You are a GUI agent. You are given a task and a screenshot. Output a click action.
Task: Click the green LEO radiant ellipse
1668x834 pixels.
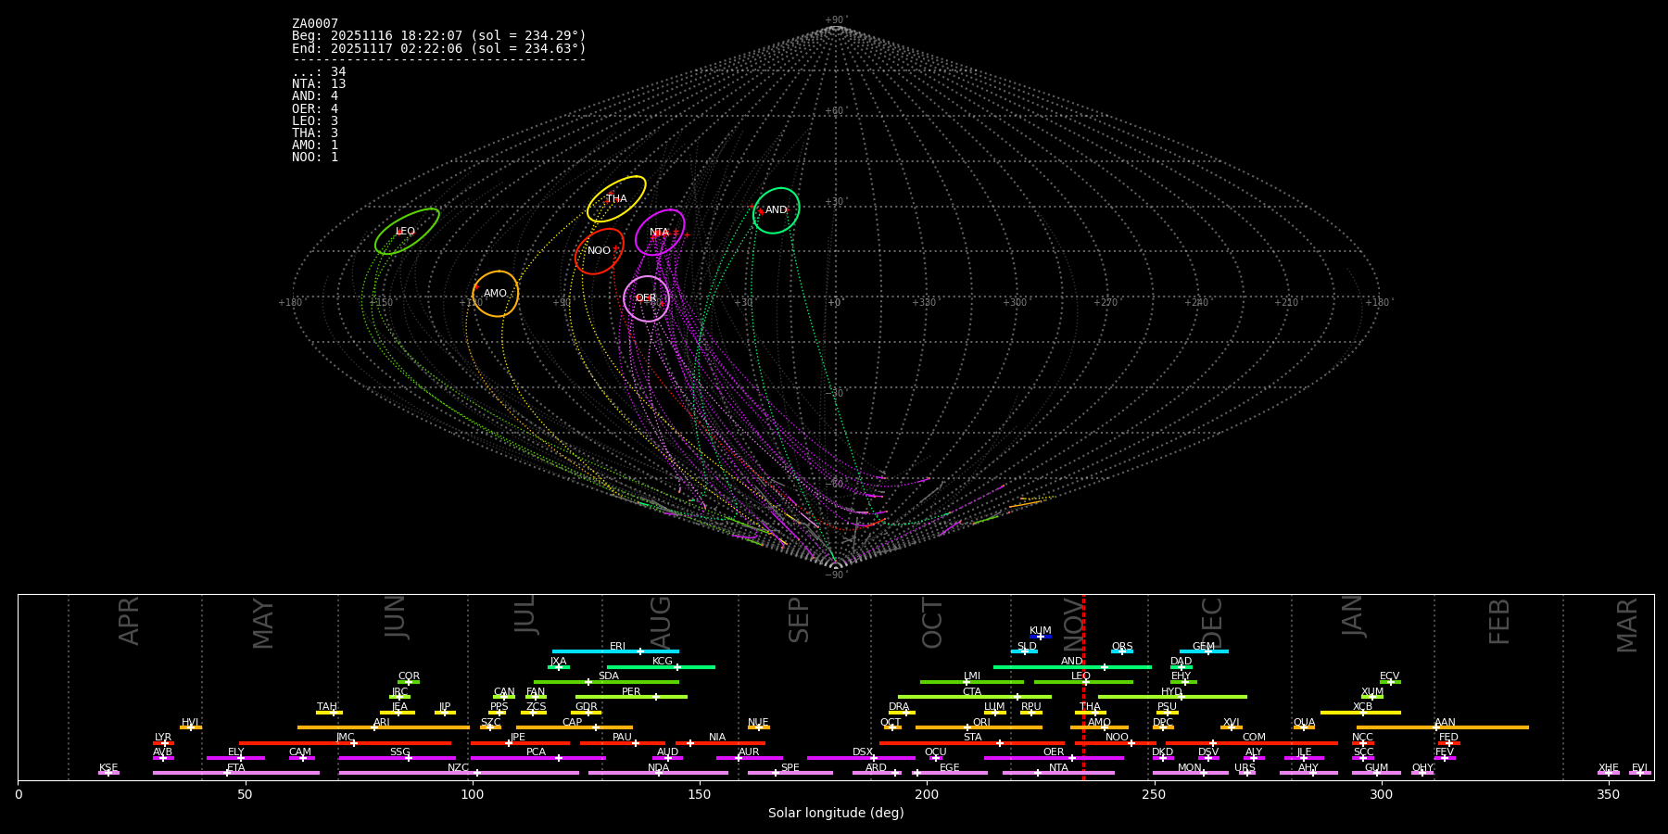[407, 231]
